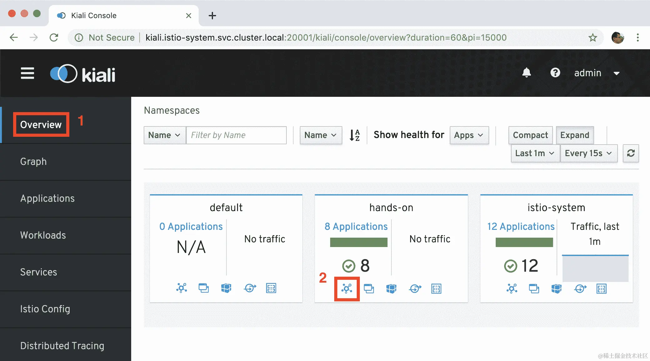Click the refresh button next to Every 15s
650x361 pixels.
tap(631, 153)
